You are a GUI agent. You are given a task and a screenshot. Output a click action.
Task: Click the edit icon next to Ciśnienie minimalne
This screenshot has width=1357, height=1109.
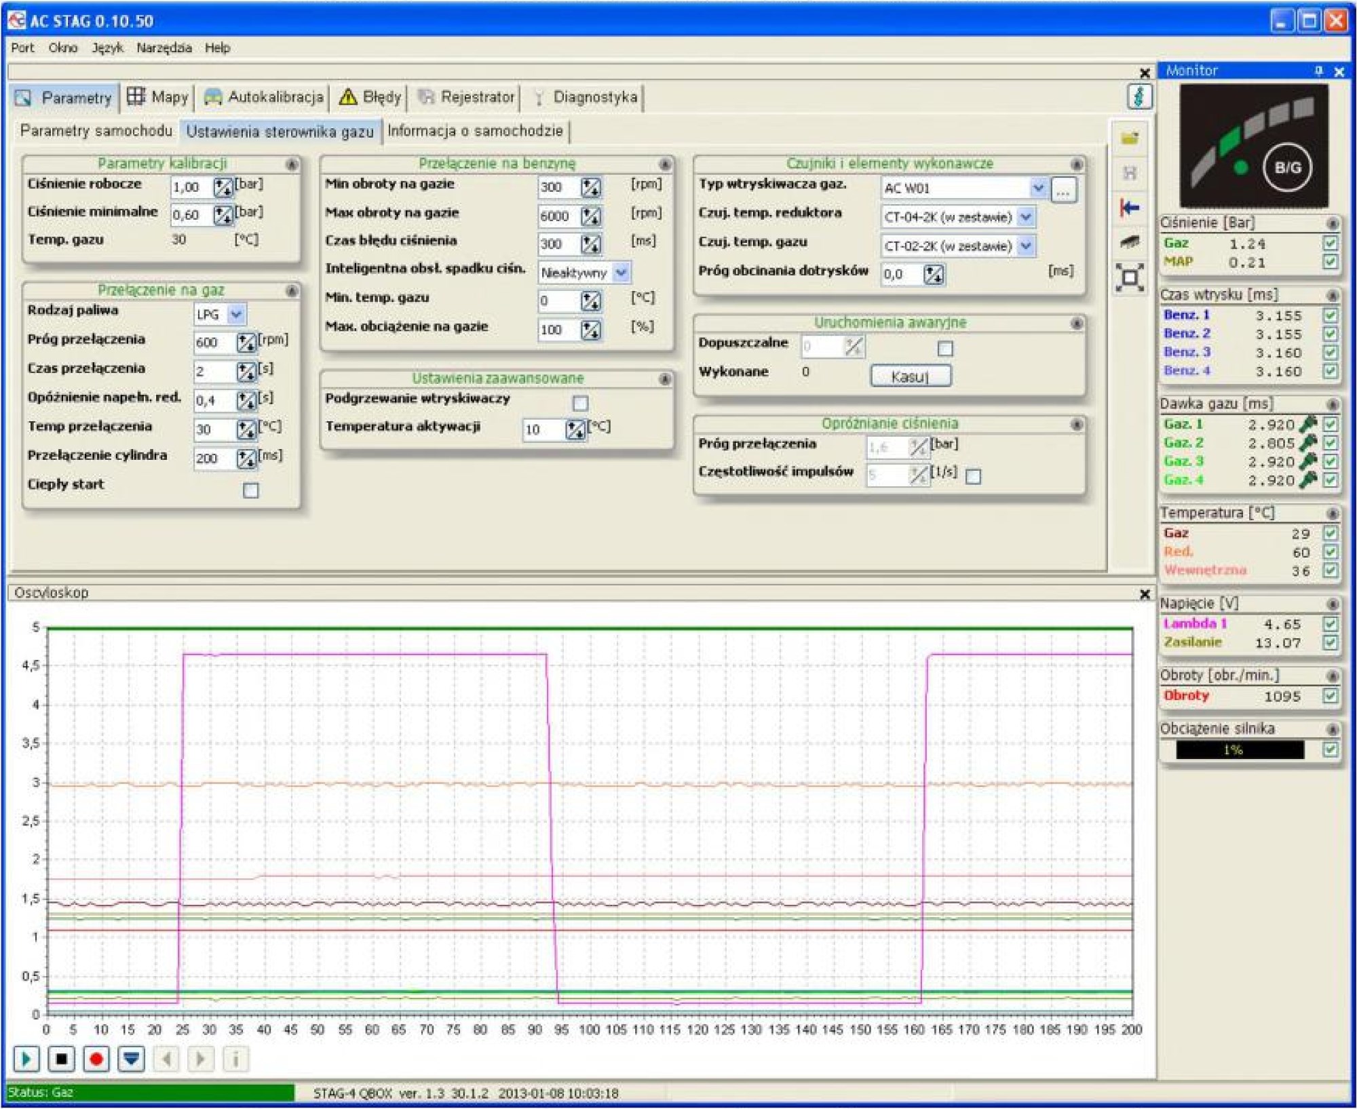point(223,215)
